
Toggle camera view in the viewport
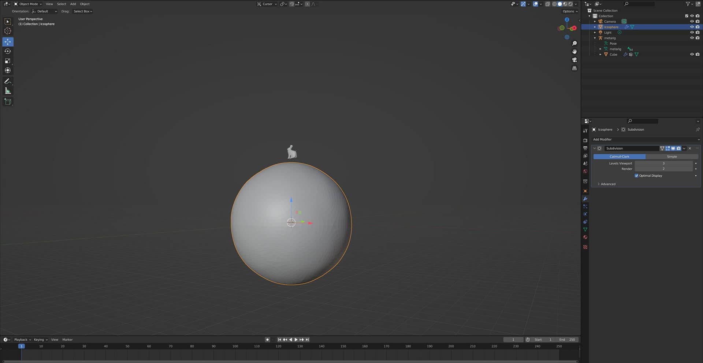[x=574, y=60]
